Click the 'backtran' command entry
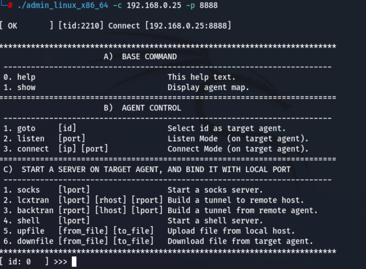This screenshot has height=269, width=366. point(35,210)
